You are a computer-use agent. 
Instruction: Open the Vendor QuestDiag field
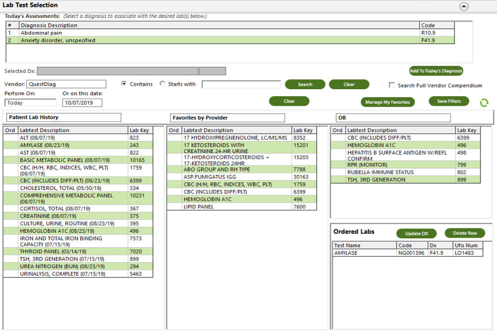pos(66,84)
